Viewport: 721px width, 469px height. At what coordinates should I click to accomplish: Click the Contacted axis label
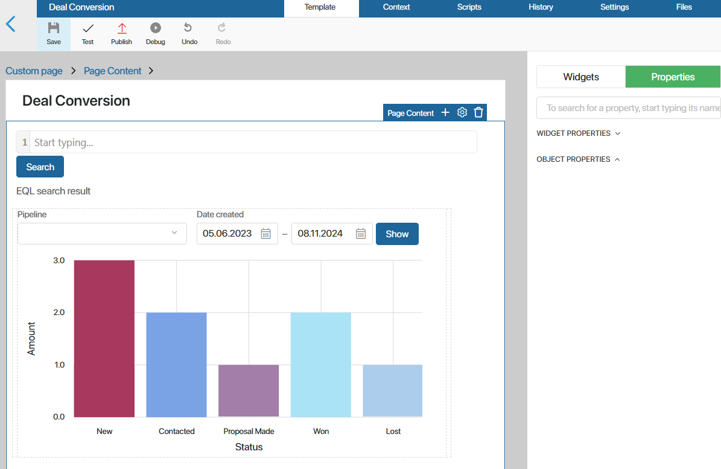point(177,432)
